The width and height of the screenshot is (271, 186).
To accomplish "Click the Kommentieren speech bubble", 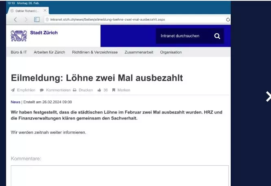I will pyautogui.click(x=42, y=90).
